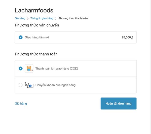Click the Lacharmfoods store title
The width and height of the screenshot is (151, 134).
pyautogui.click(x=34, y=10)
